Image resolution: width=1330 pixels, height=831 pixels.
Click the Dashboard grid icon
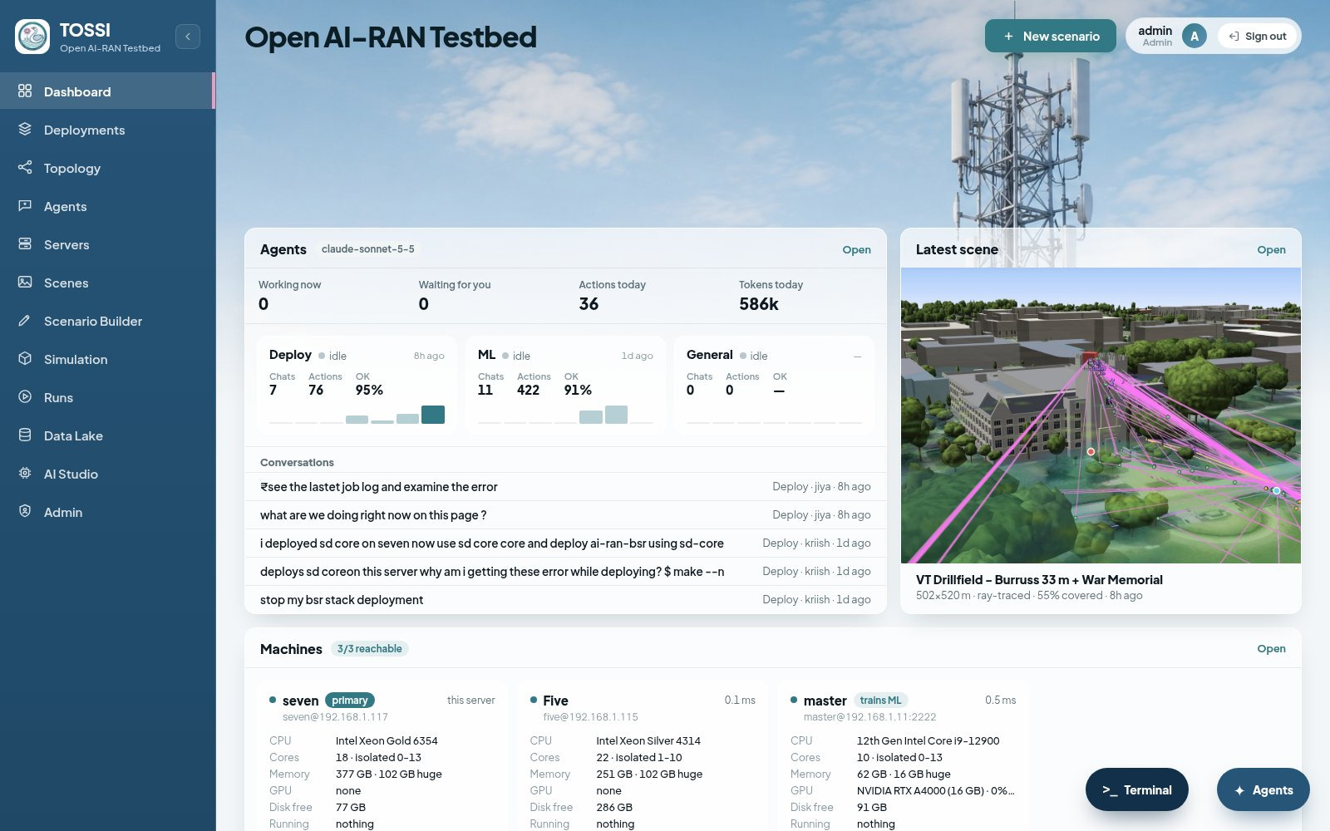click(x=25, y=91)
